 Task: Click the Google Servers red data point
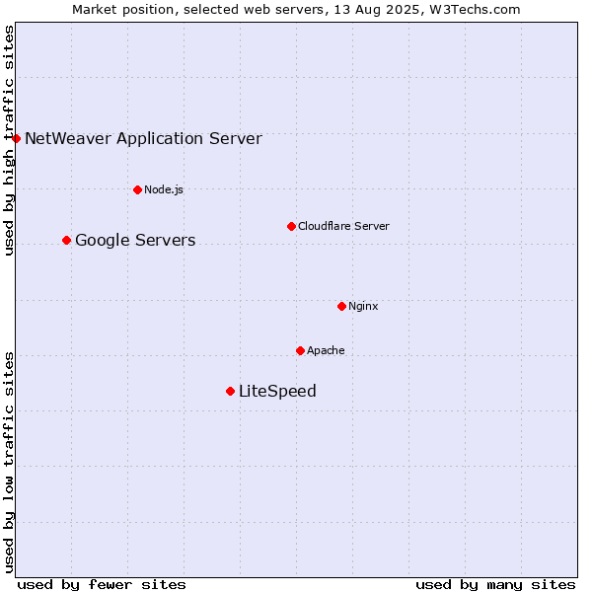(x=66, y=240)
